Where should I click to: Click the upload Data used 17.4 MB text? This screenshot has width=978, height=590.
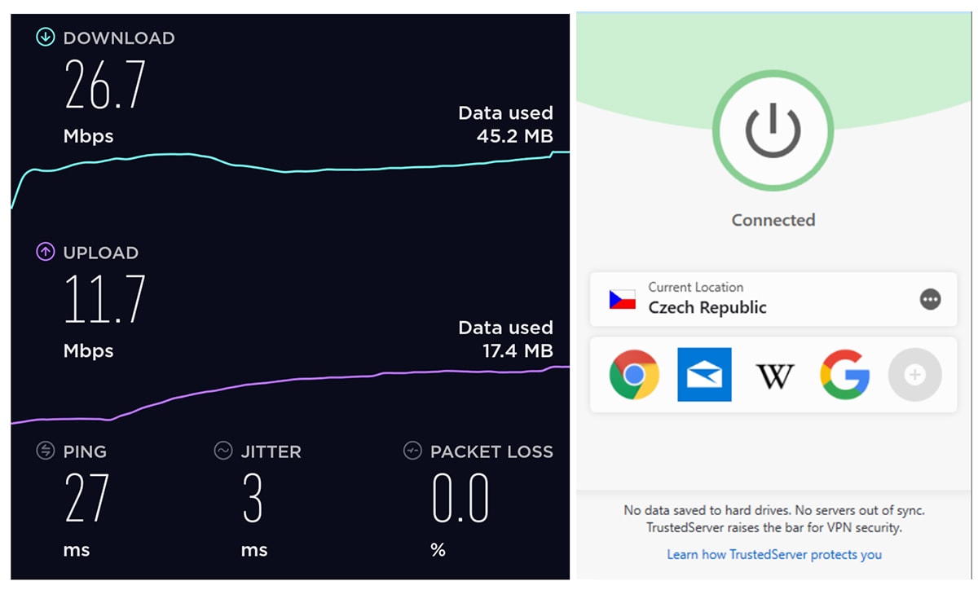[x=505, y=339]
